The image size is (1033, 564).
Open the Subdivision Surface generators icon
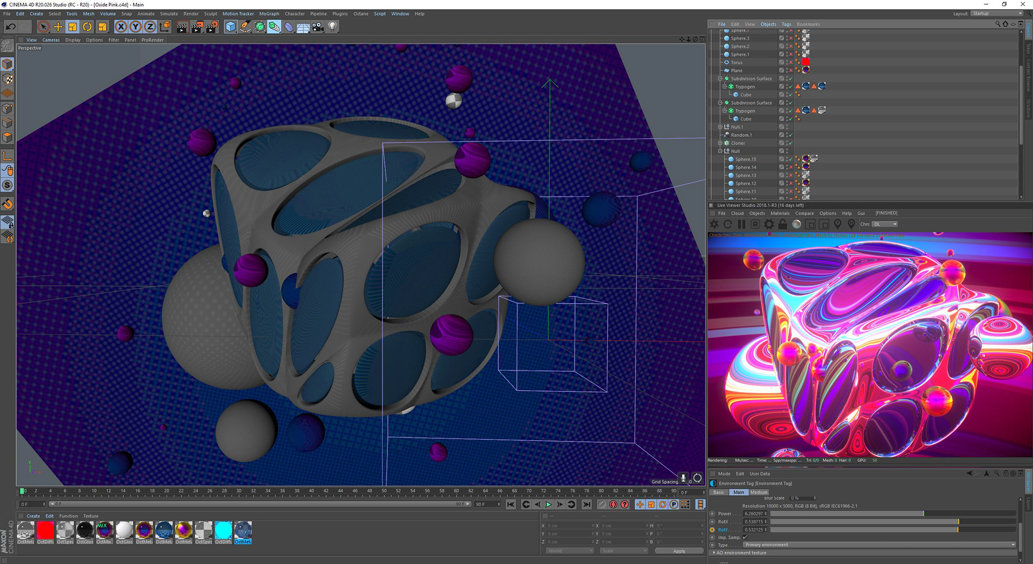260,26
